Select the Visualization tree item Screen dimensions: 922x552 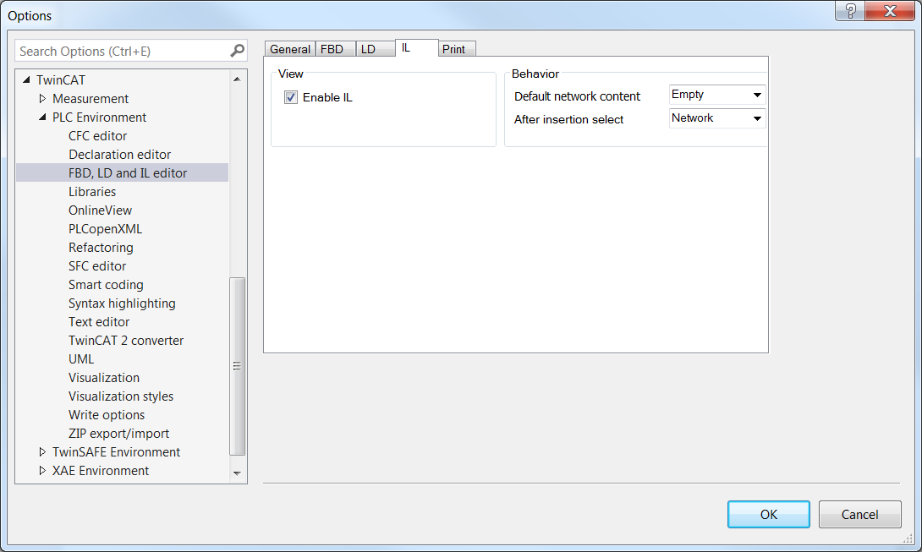point(104,378)
